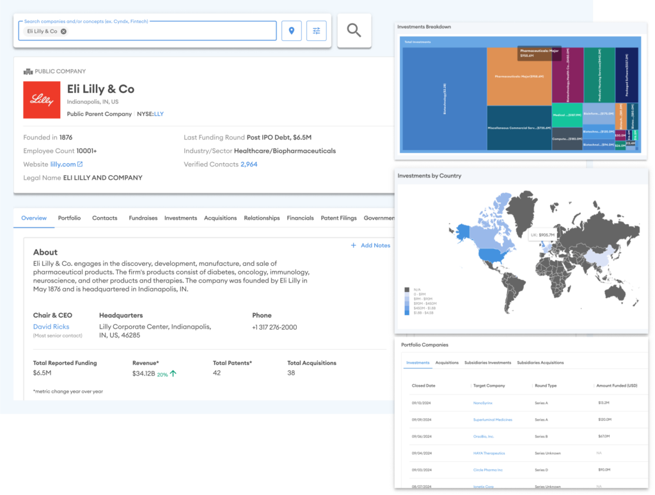The image size is (655, 495).
Task: Click the Series D round type cell
Action: pos(541,470)
